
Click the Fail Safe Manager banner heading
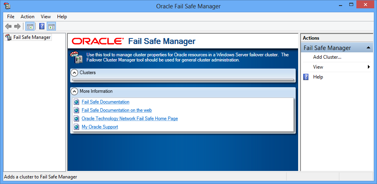coord(162,41)
